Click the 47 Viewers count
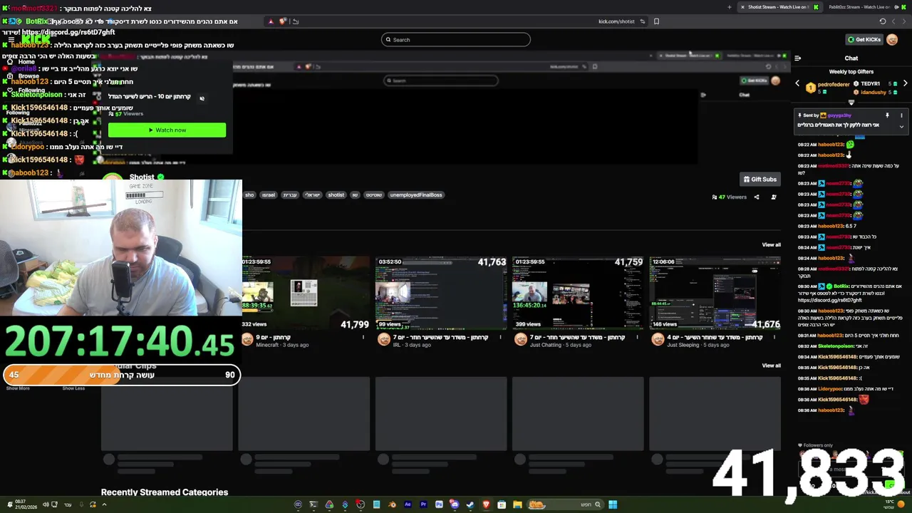The width and height of the screenshot is (912, 513). click(x=730, y=197)
